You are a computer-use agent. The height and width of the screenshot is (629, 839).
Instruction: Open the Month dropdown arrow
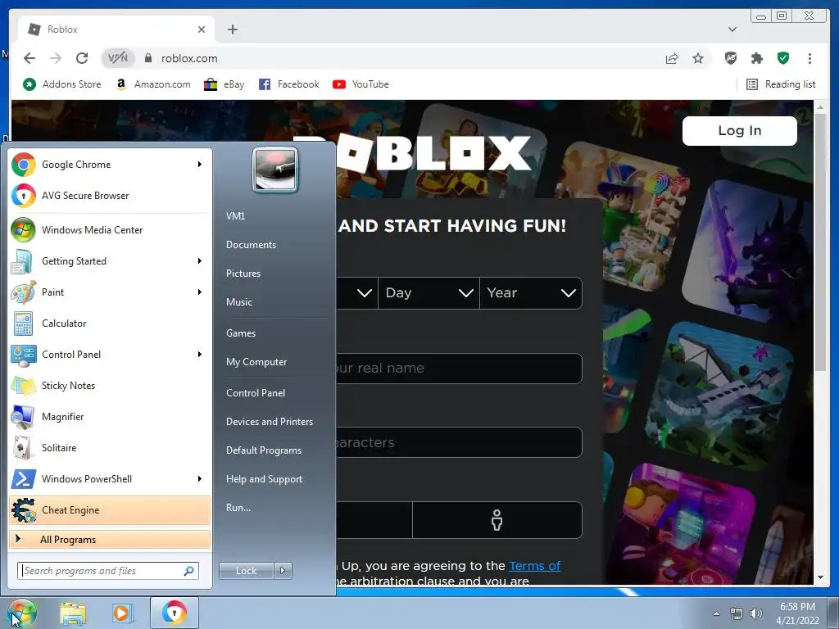point(365,292)
